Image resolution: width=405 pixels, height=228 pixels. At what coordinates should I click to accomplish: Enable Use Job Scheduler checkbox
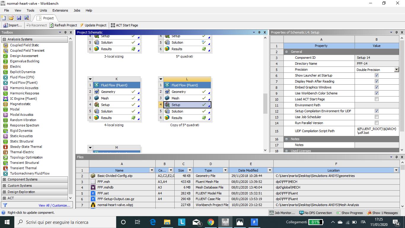coord(377,117)
